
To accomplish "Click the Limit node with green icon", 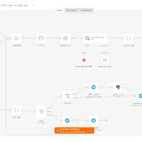I will [x=41, y=38].
